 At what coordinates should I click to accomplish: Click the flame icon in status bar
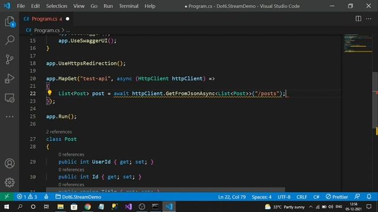coord(46,197)
